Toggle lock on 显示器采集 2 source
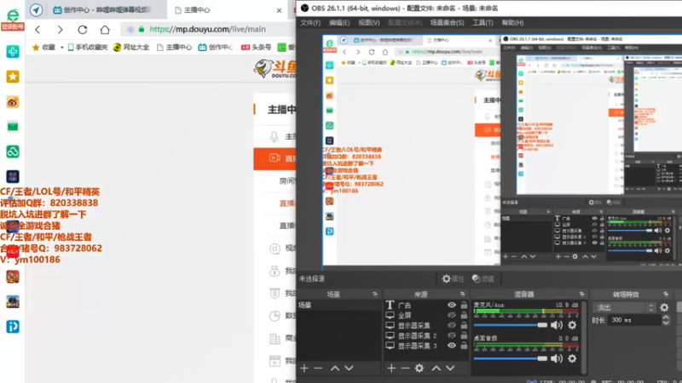Screen dimensions: 682x383 pyautogui.click(x=464, y=335)
